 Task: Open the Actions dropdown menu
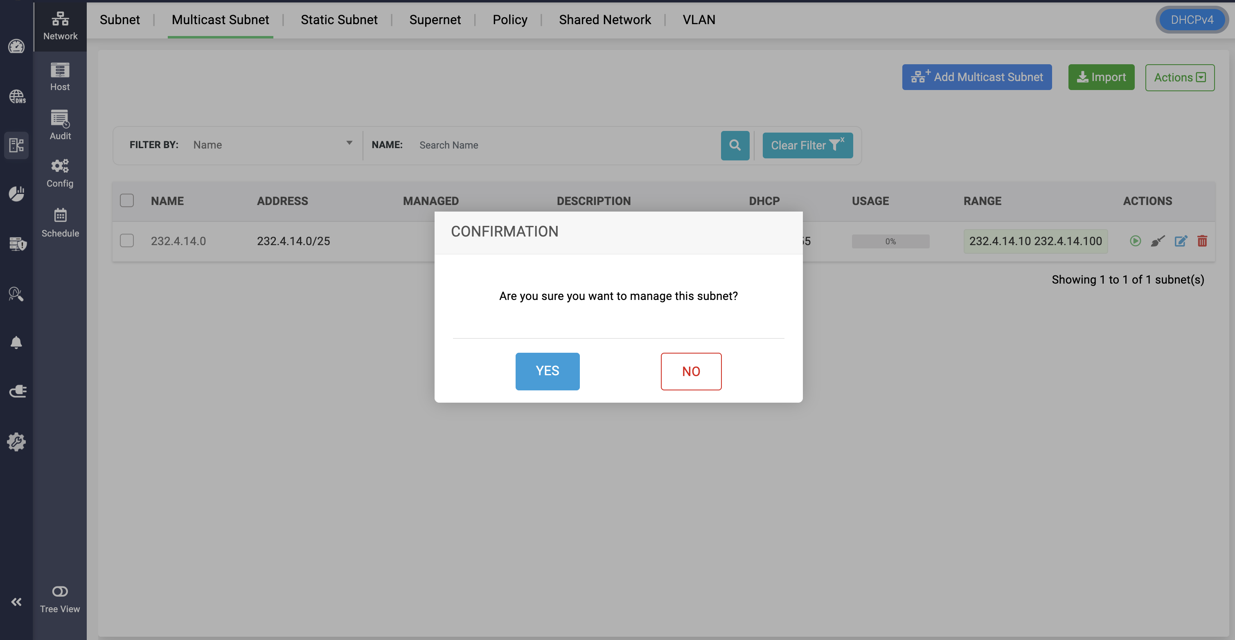(x=1179, y=77)
